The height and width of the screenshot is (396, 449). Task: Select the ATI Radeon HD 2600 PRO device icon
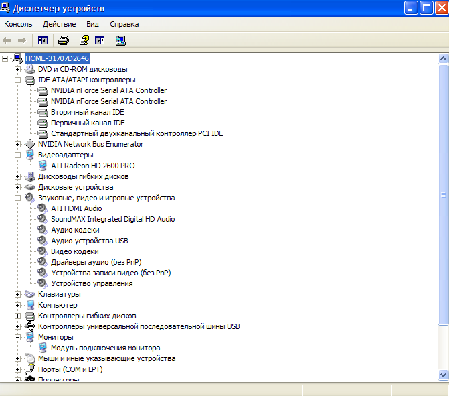click(43, 166)
